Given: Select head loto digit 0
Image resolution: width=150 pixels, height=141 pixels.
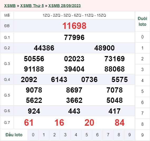Looking at the screenshot, I should [x=33, y=135].
